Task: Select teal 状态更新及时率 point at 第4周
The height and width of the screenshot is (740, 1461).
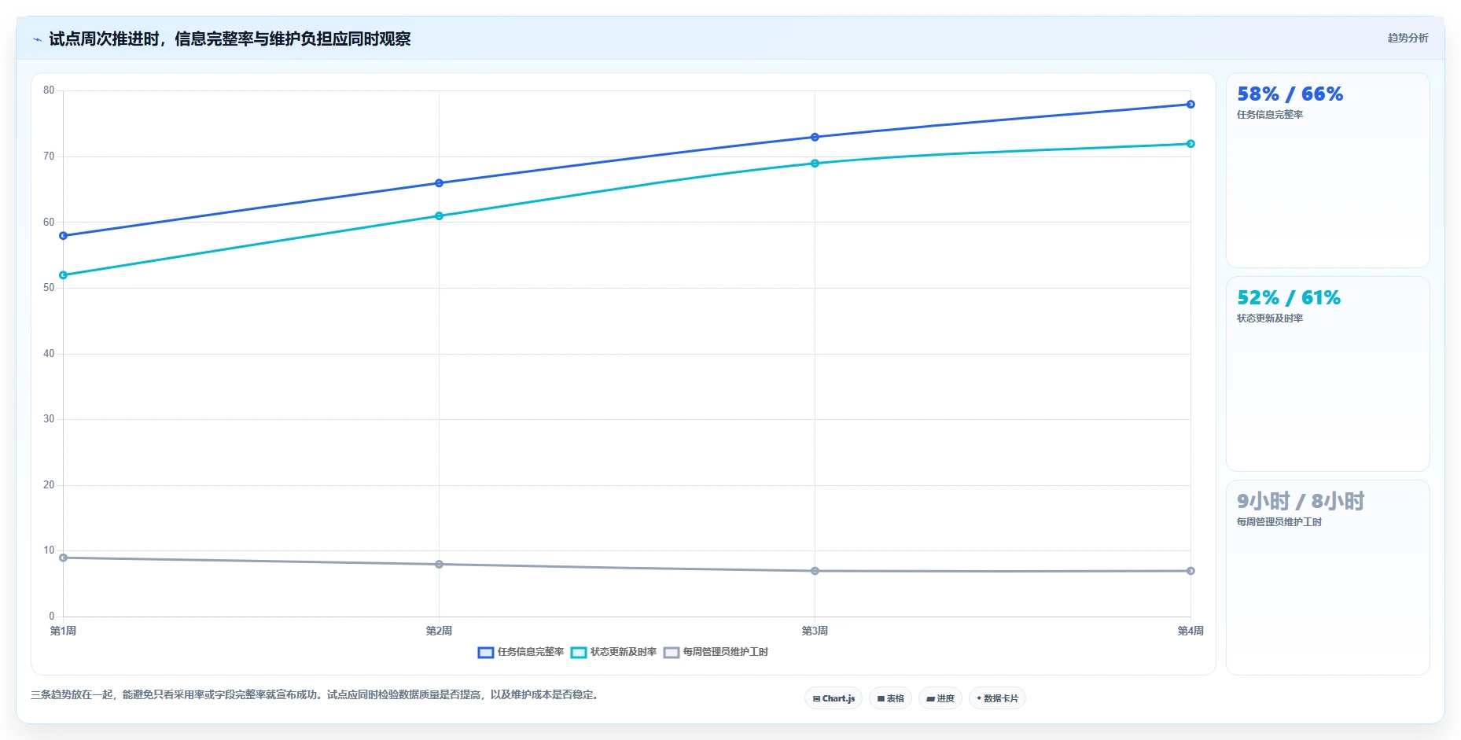Action: click(1191, 144)
